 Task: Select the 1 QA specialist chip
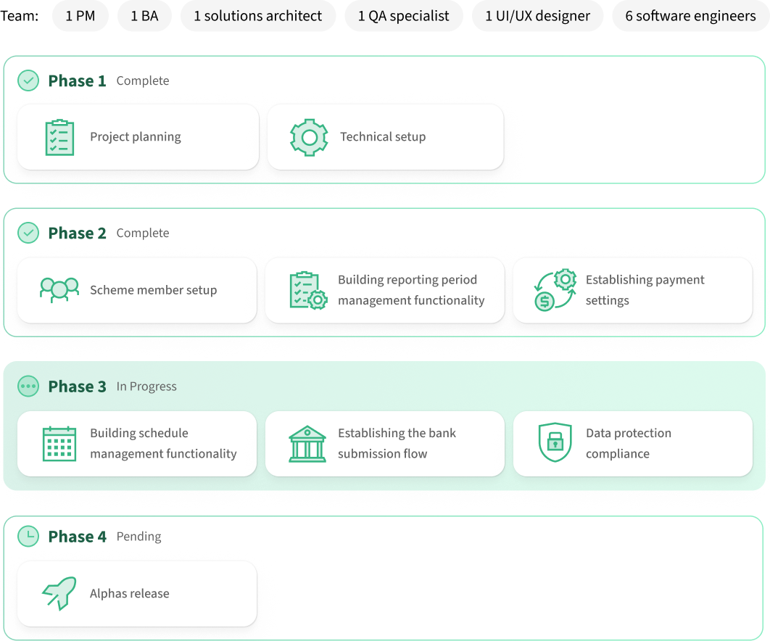coord(404,16)
